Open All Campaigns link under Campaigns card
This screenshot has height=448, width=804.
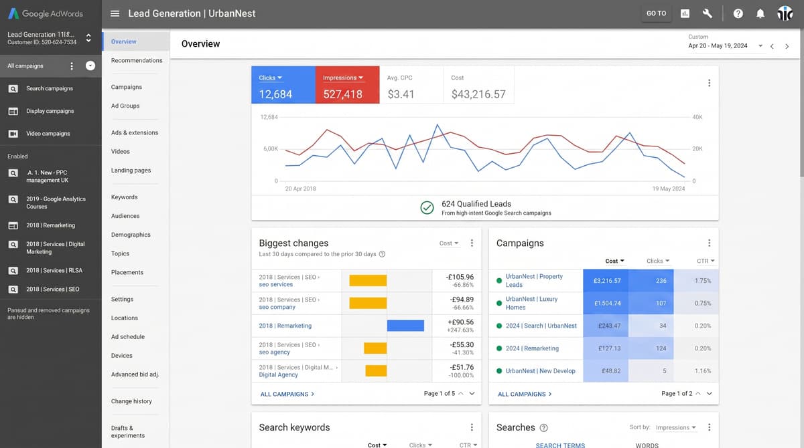[525, 394]
